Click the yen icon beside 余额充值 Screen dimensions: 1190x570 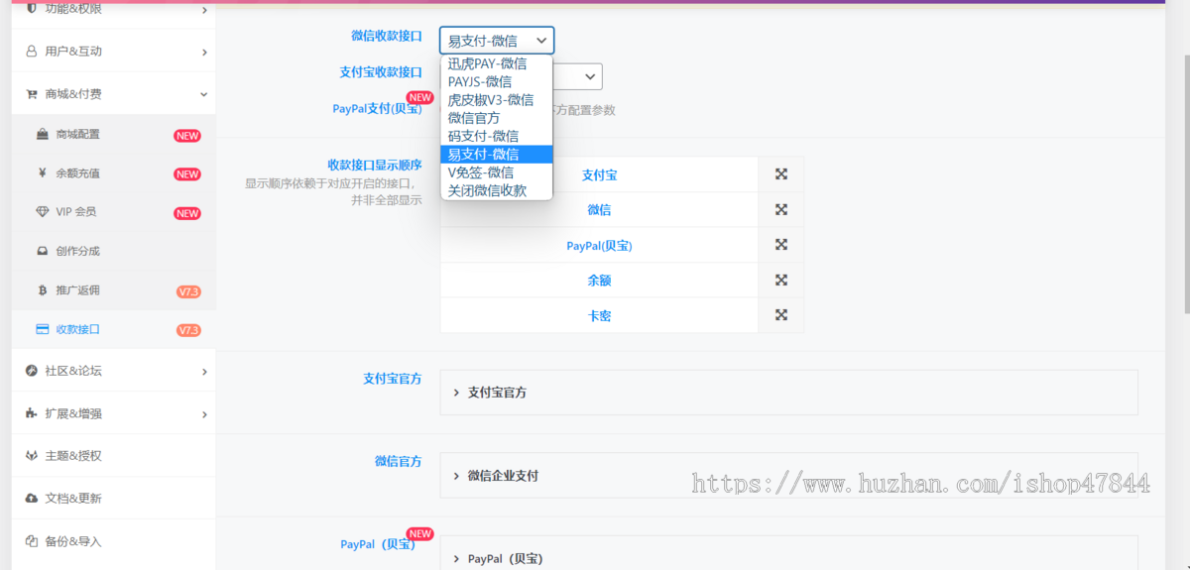(43, 173)
